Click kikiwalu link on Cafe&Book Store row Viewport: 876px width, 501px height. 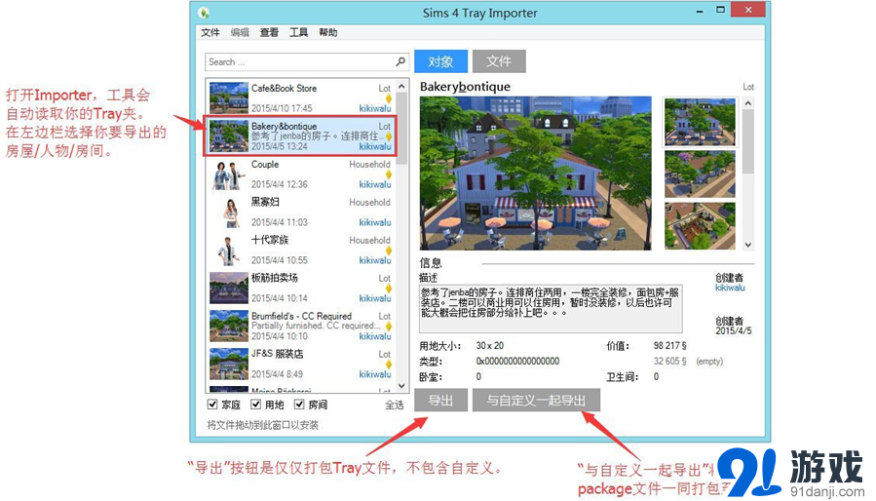coord(375,108)
